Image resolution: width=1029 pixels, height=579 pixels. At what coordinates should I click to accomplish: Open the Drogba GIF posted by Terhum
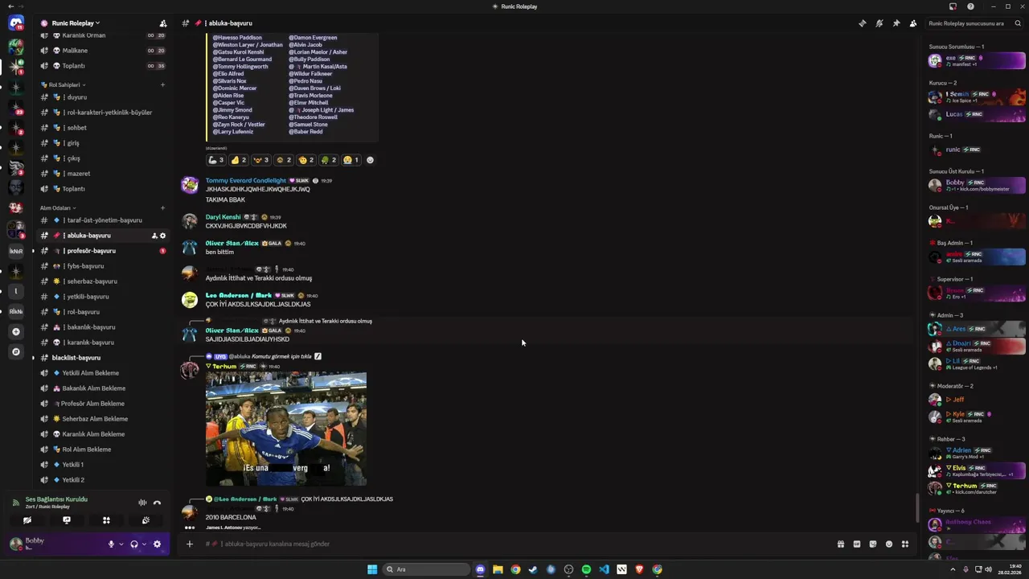286,429
